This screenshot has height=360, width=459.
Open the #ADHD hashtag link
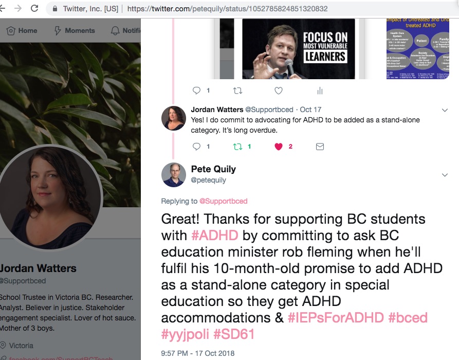tap(214, 236)
